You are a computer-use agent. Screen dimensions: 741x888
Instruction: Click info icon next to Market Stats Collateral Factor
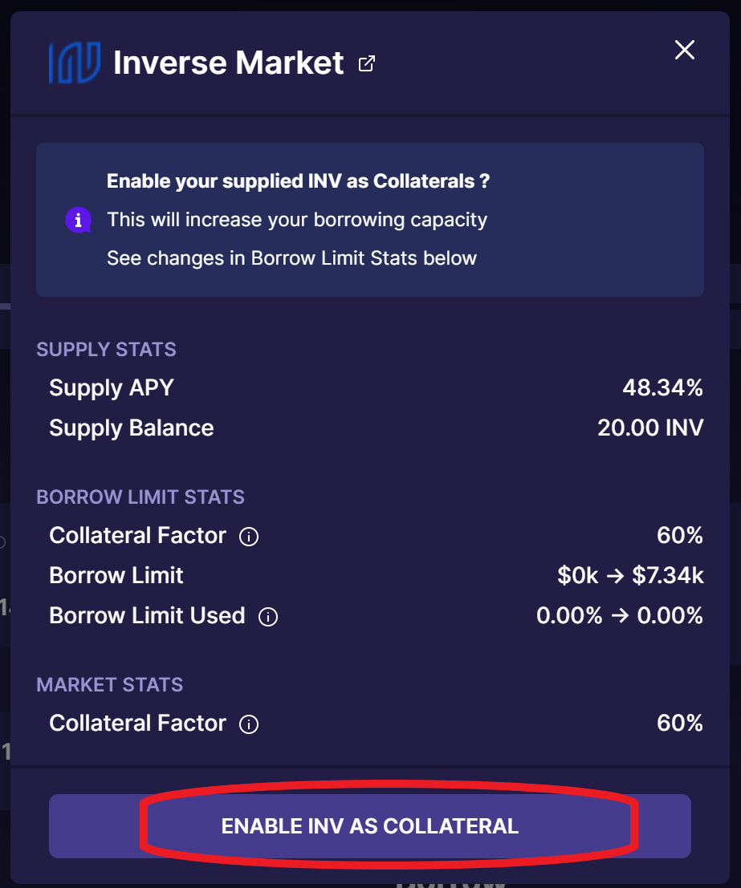pyautogui.click(x=248, y=724)
